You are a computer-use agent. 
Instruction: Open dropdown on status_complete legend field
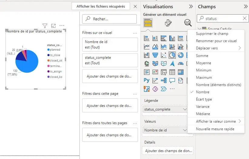click(185, 109)
